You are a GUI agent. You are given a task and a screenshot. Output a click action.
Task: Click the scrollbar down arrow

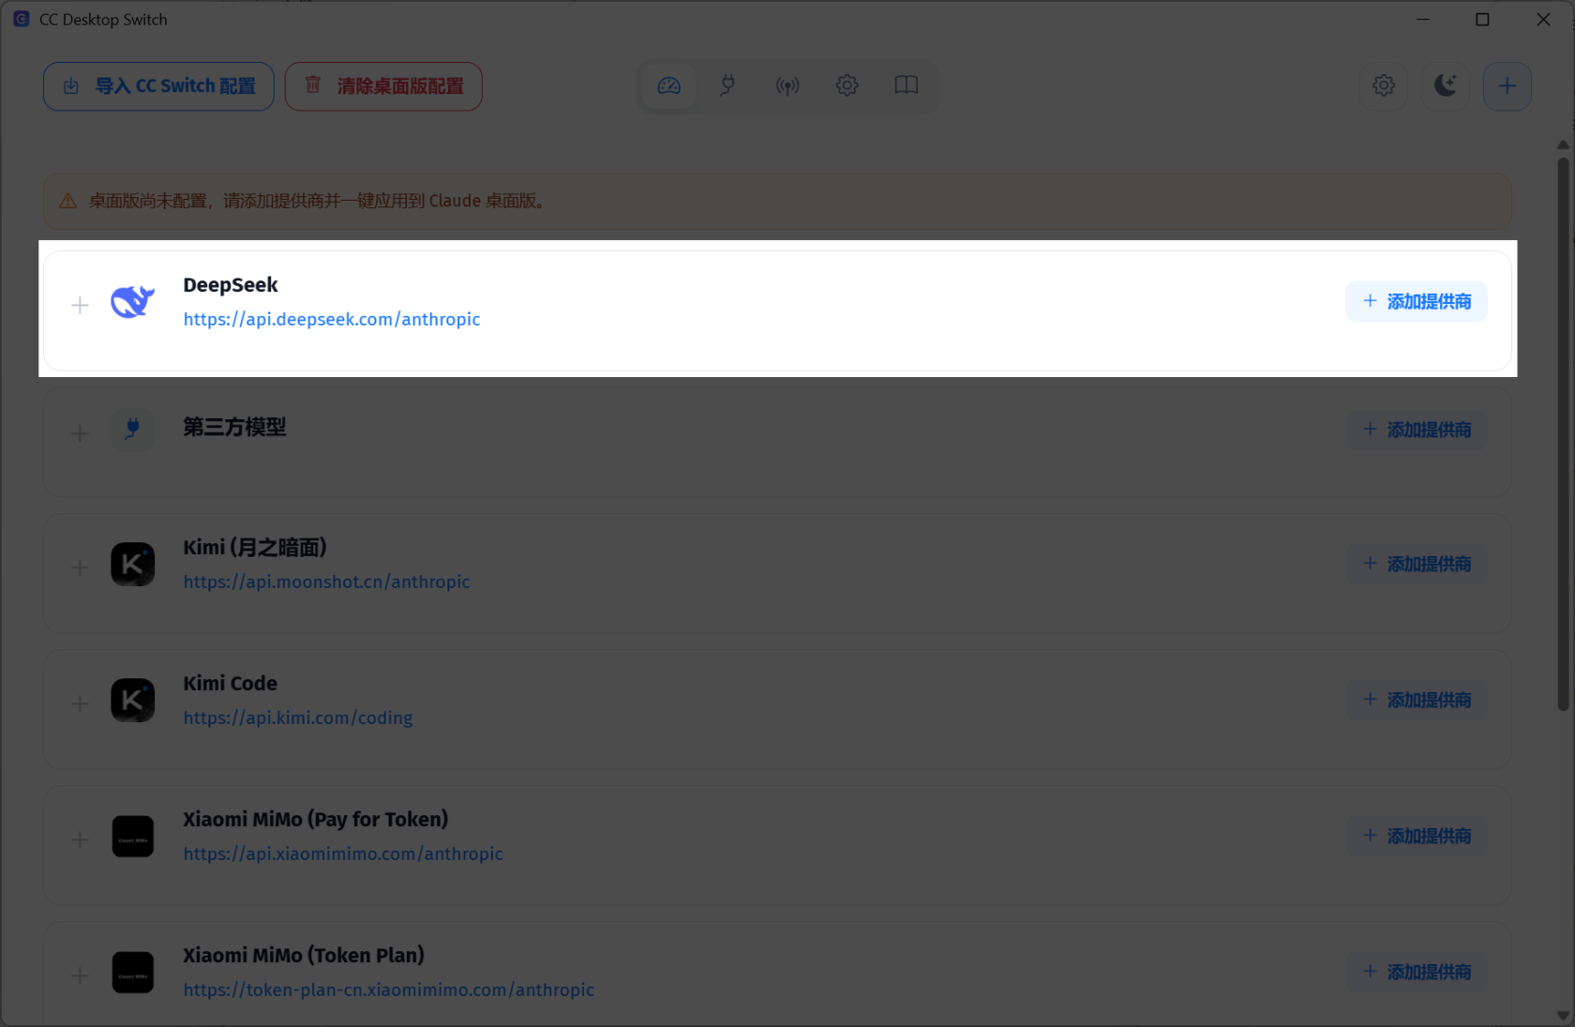[x=1563, y=1016]
